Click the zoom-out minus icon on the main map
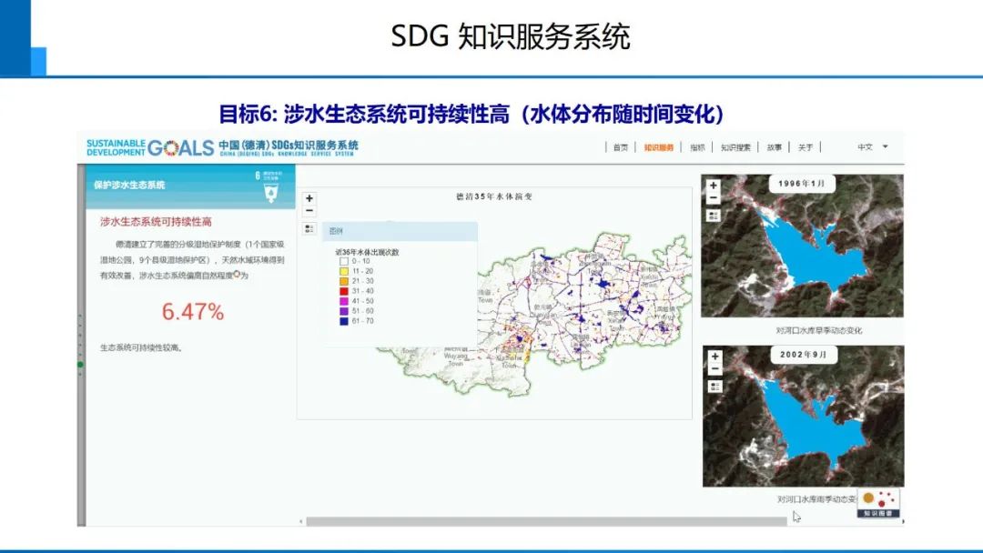 309,210
